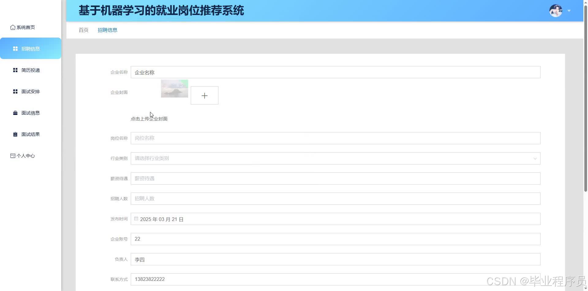Select the uploaded enterprise cover thumbnail
This screenshot has height=291, width=588.
pyautogui.click(x=174, y=89)
